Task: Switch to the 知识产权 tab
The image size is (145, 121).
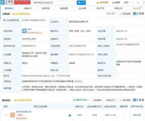Action: pyautogui.click(x=100, y=8)
